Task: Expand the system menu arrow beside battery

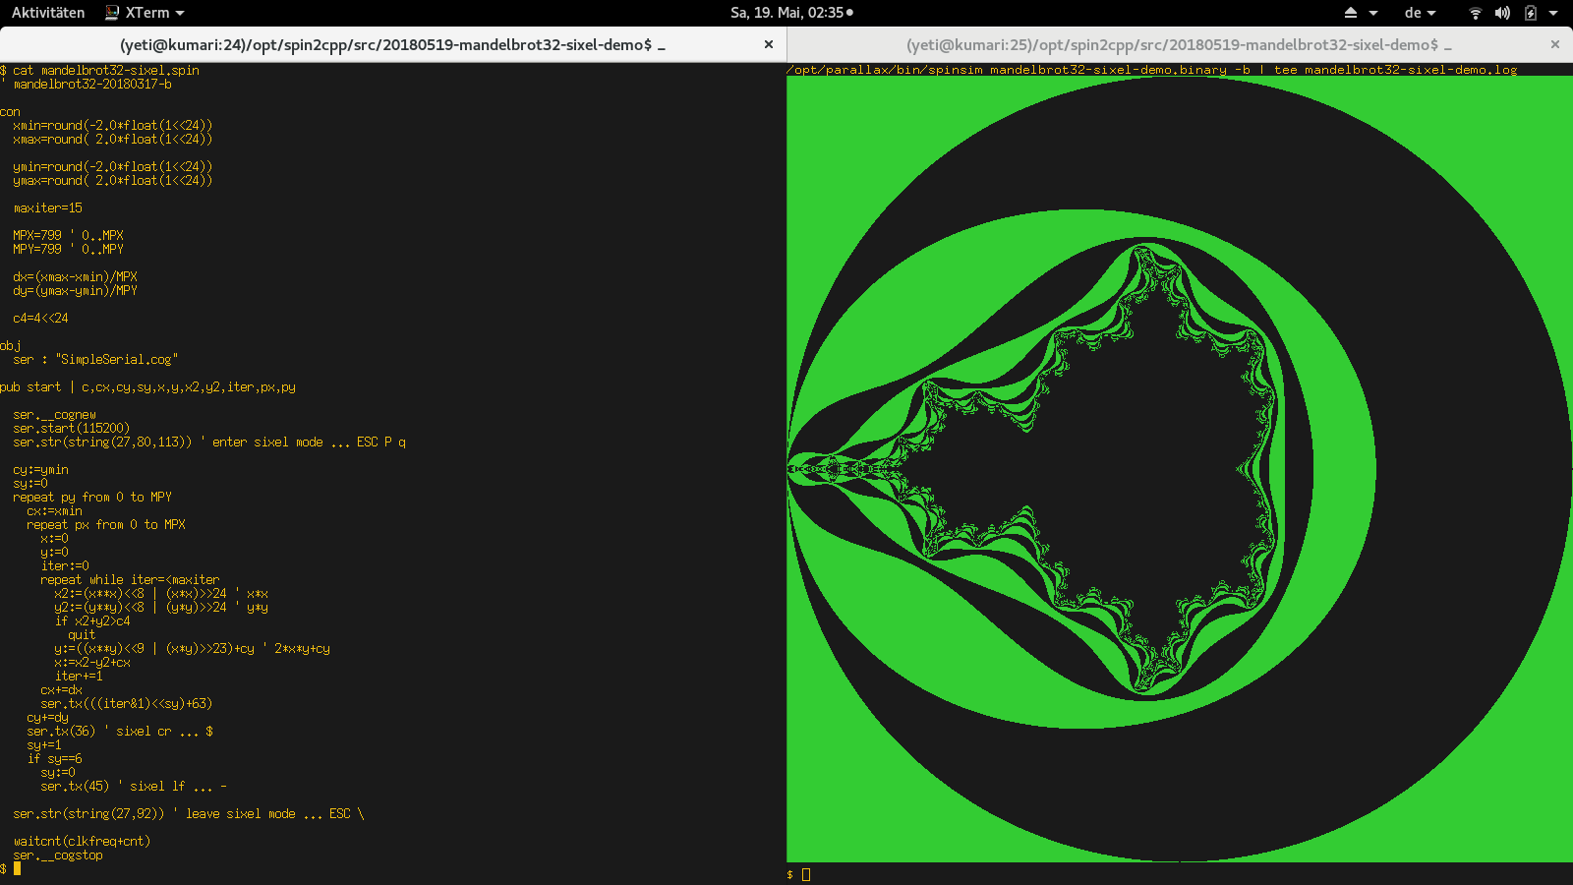Action: (1553, 13)
